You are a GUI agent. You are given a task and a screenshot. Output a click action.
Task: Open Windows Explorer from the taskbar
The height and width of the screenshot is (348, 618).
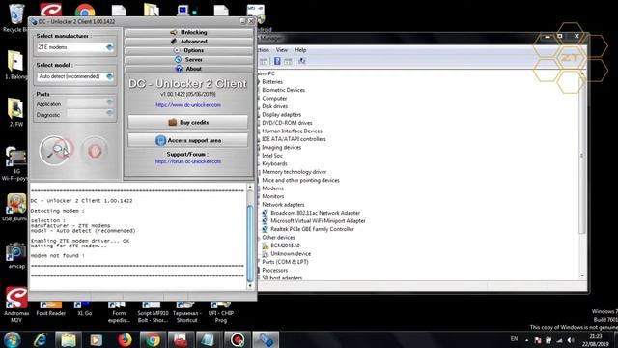pyautogui.click(x=69, y=339)
